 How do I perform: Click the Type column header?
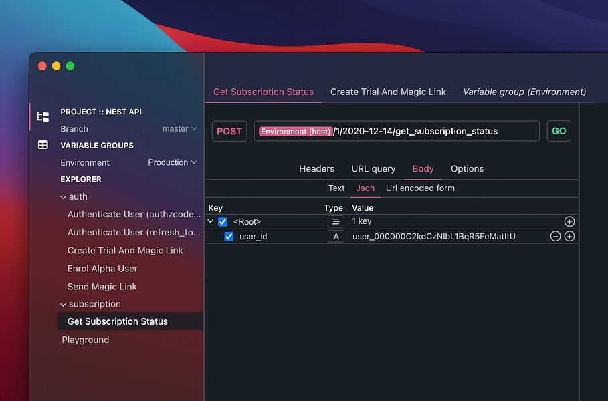[334, 208]
